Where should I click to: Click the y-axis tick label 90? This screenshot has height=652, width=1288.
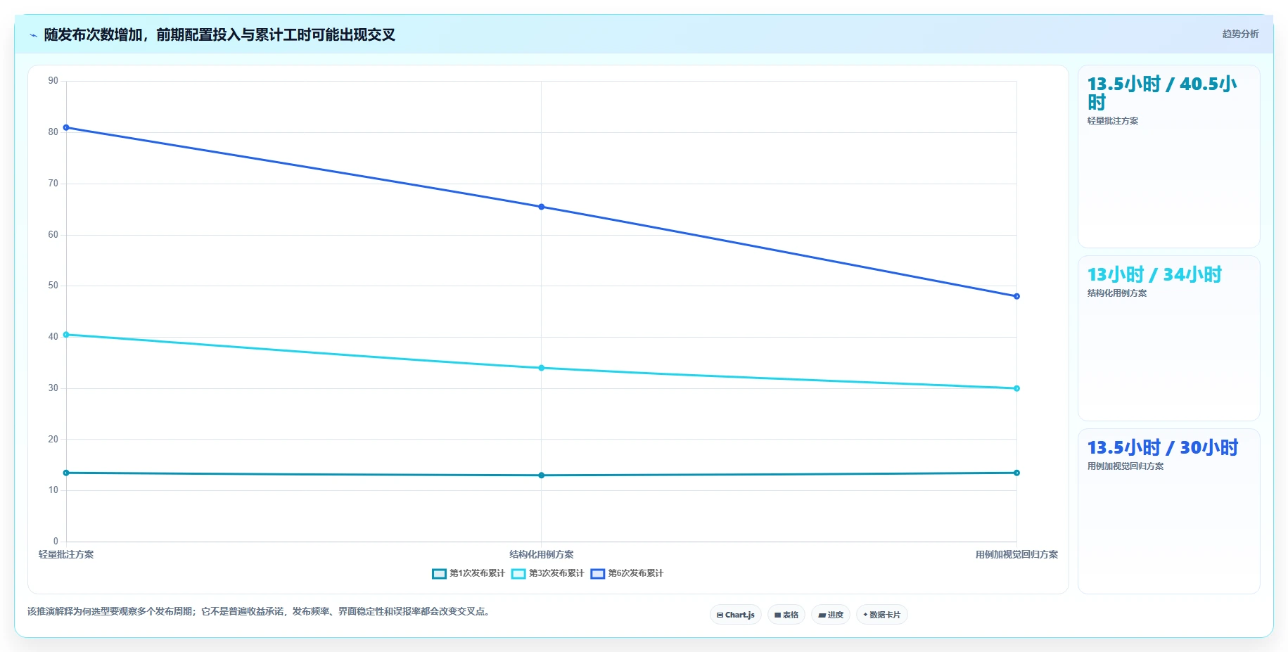coord(53,81)
